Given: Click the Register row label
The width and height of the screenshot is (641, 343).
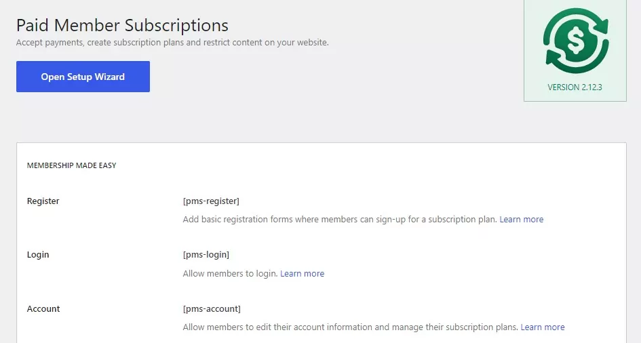Looking at the screenshot, I should coord(43,201).
